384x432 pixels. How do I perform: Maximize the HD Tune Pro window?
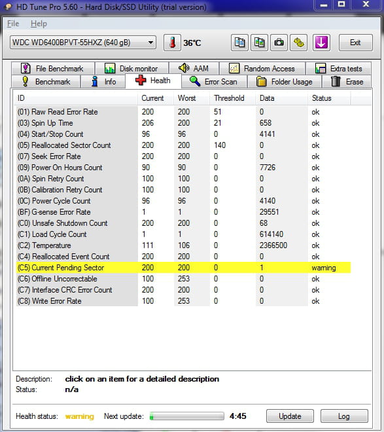click(x=341, y=5)
